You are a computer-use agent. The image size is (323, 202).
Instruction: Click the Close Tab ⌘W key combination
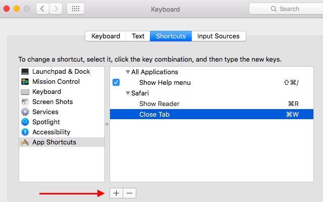[292, 115]
